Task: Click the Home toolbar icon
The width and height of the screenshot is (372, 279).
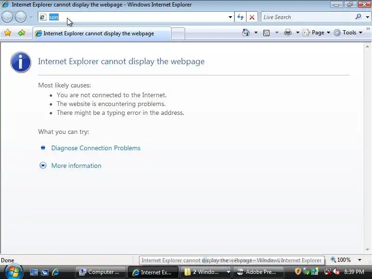Action: 246,33
